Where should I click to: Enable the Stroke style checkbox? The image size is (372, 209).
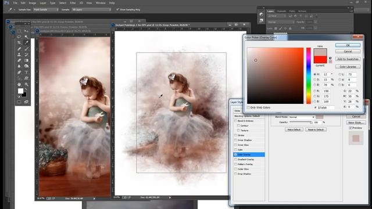[235, 135]
